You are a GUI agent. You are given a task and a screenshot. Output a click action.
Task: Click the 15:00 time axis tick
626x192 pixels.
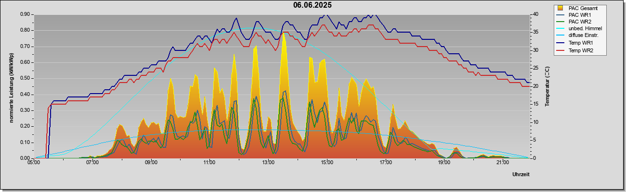[327, 163]
